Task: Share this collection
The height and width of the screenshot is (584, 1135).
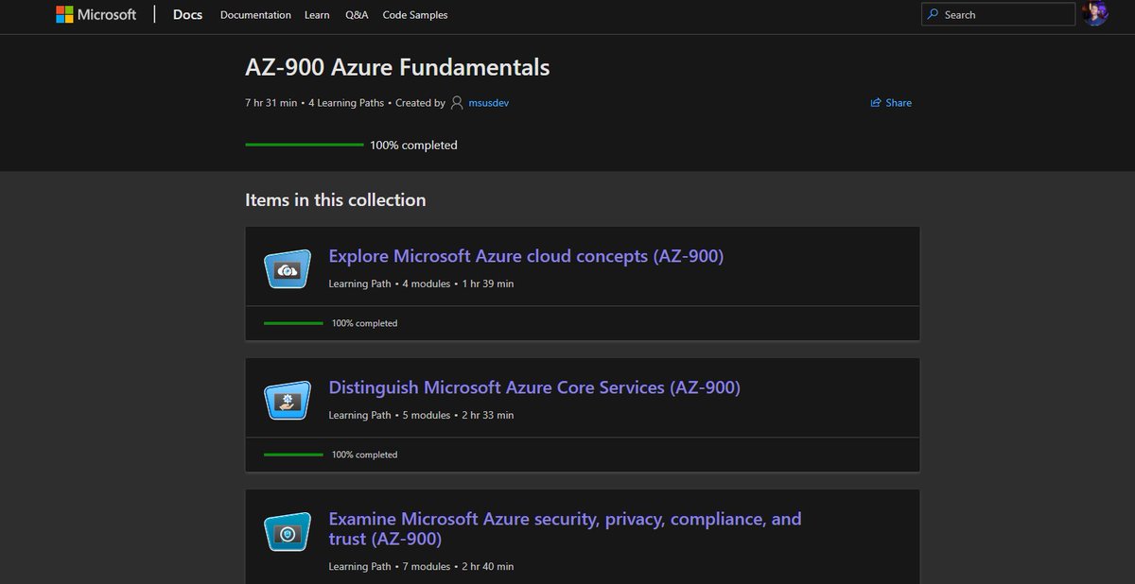Action: pyautogui.click(x=891, y=103)
